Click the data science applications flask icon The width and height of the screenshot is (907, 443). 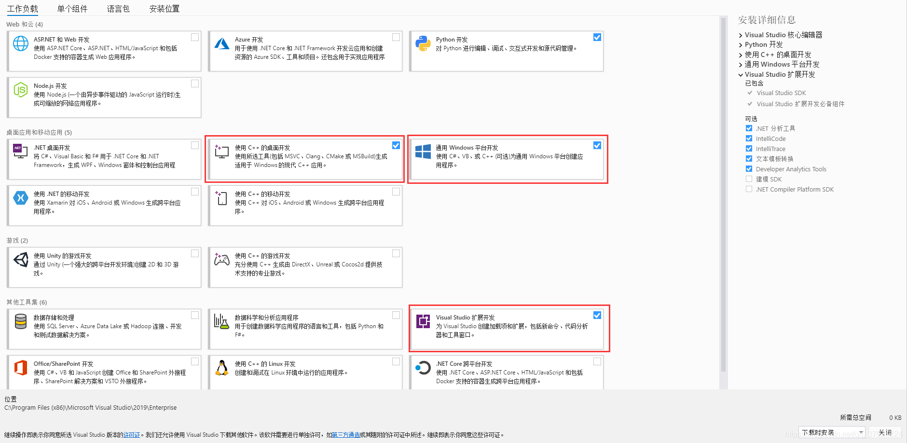point(221,321)
